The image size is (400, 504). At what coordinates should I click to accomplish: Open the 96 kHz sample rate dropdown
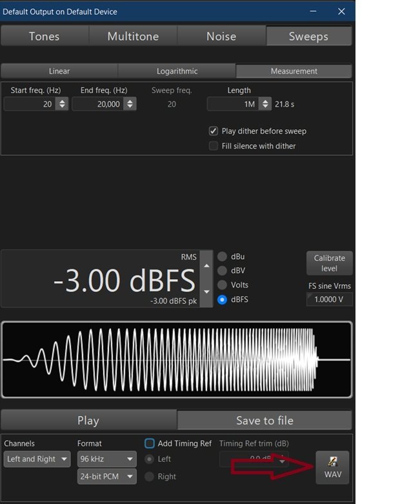[x=106, y=459]
